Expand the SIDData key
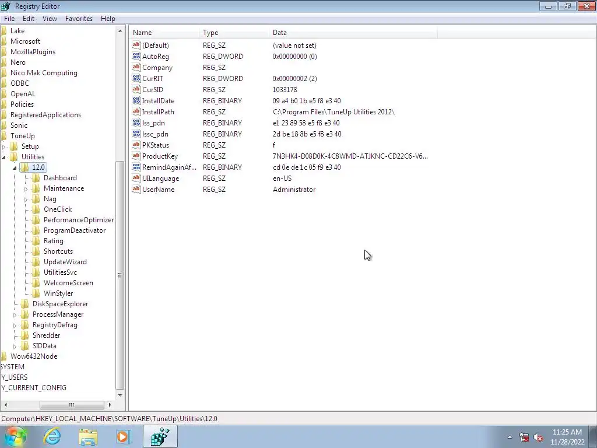The width and height of the screenshot is (597, 448). click(x=15, y=346)
